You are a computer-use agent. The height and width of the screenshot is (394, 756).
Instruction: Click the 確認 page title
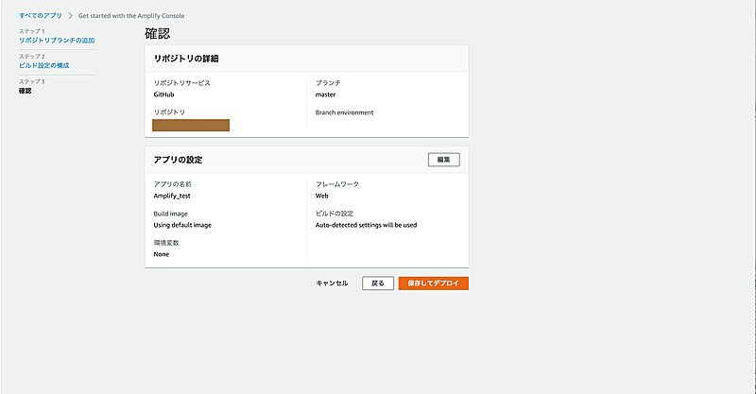click(x=158, y=33)
